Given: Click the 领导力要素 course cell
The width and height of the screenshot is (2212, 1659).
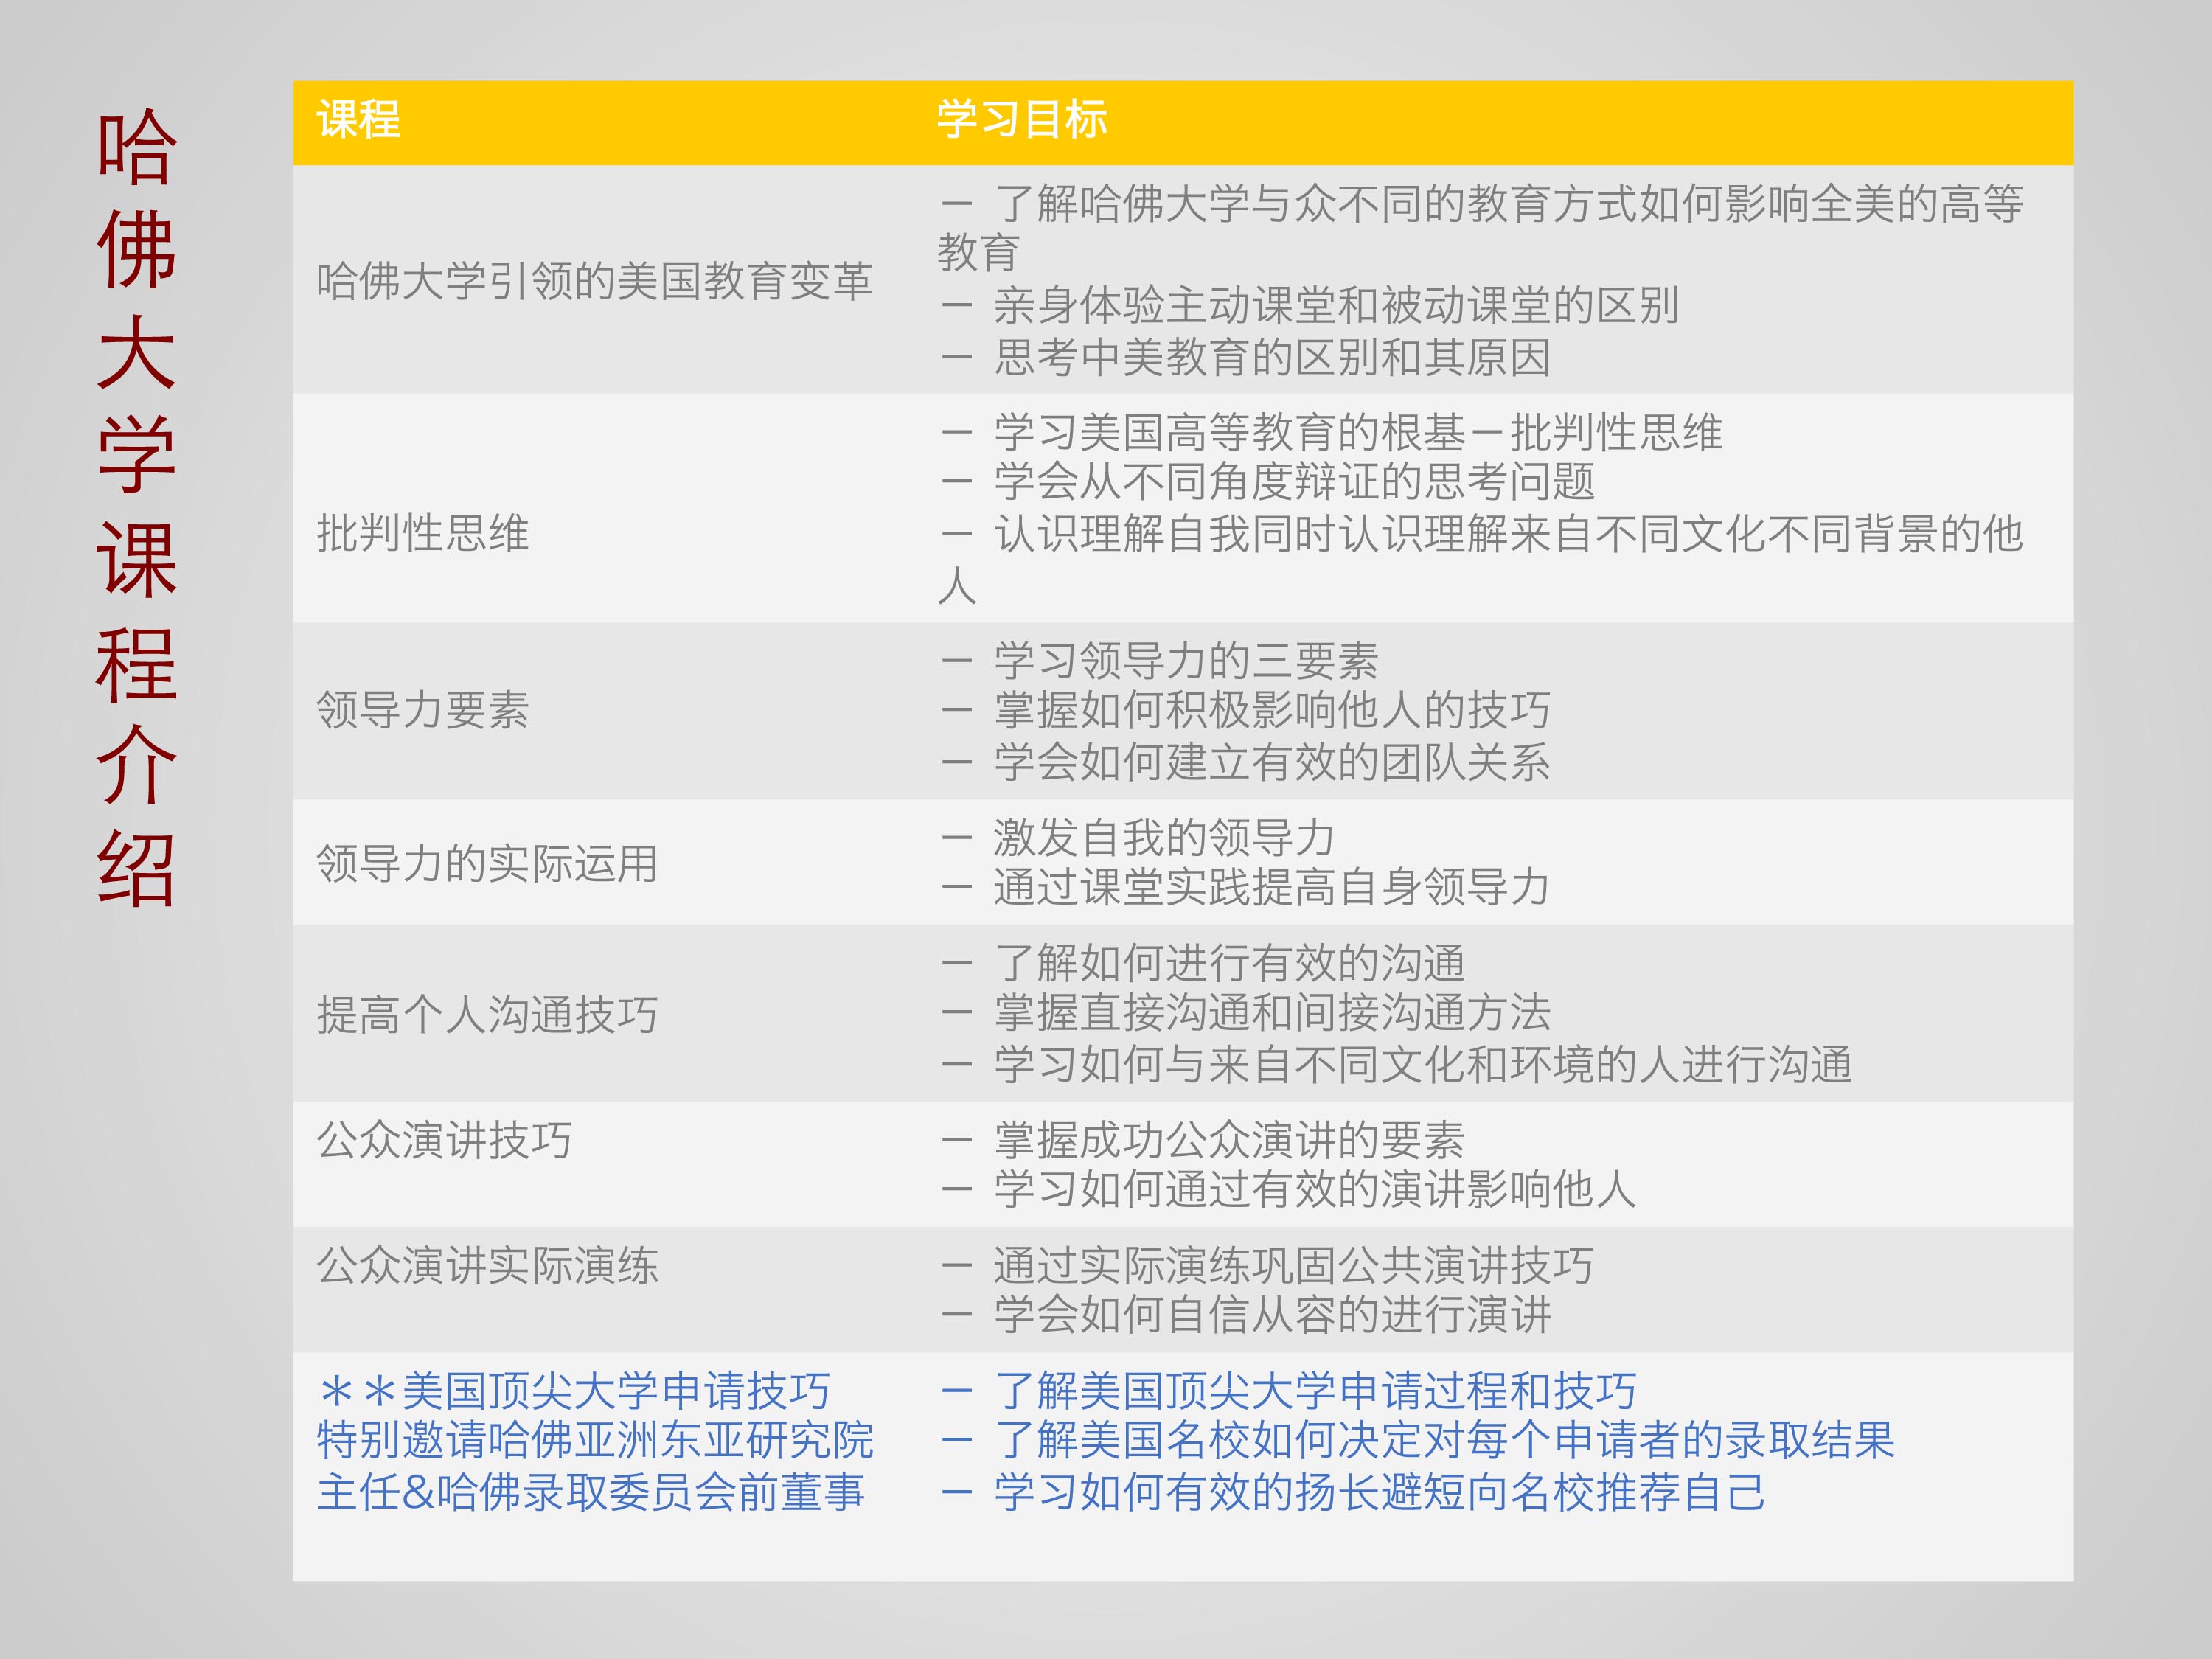Looking at the screenshot, I should 422,710.
